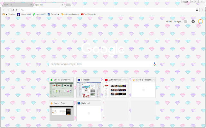This screenshot has height=128, width=206.
Task: Open the deviantART bookmark
Action: coord(39,14)
